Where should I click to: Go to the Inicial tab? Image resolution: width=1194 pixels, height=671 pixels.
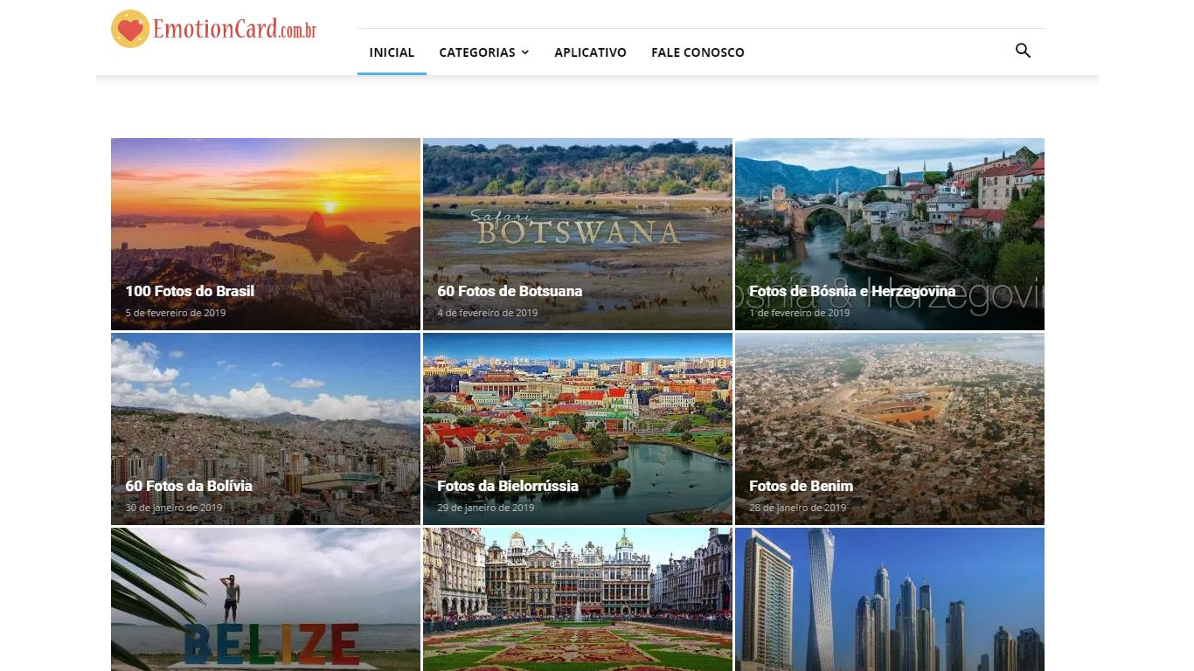(392, 52)
